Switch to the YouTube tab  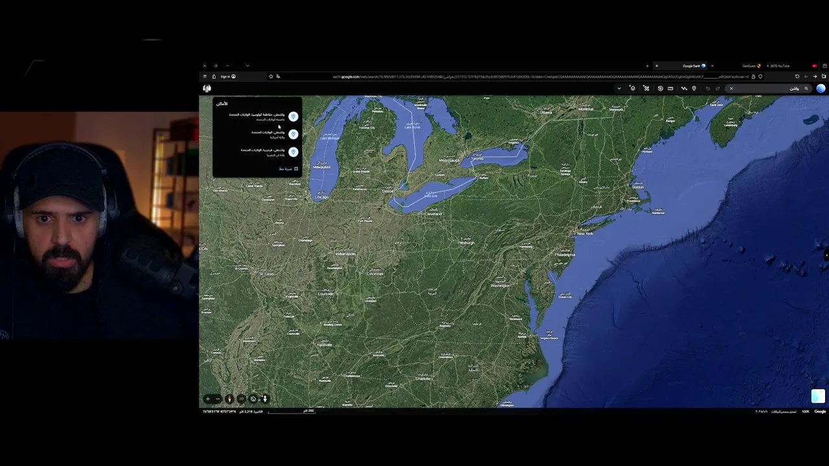click(791, 66)
